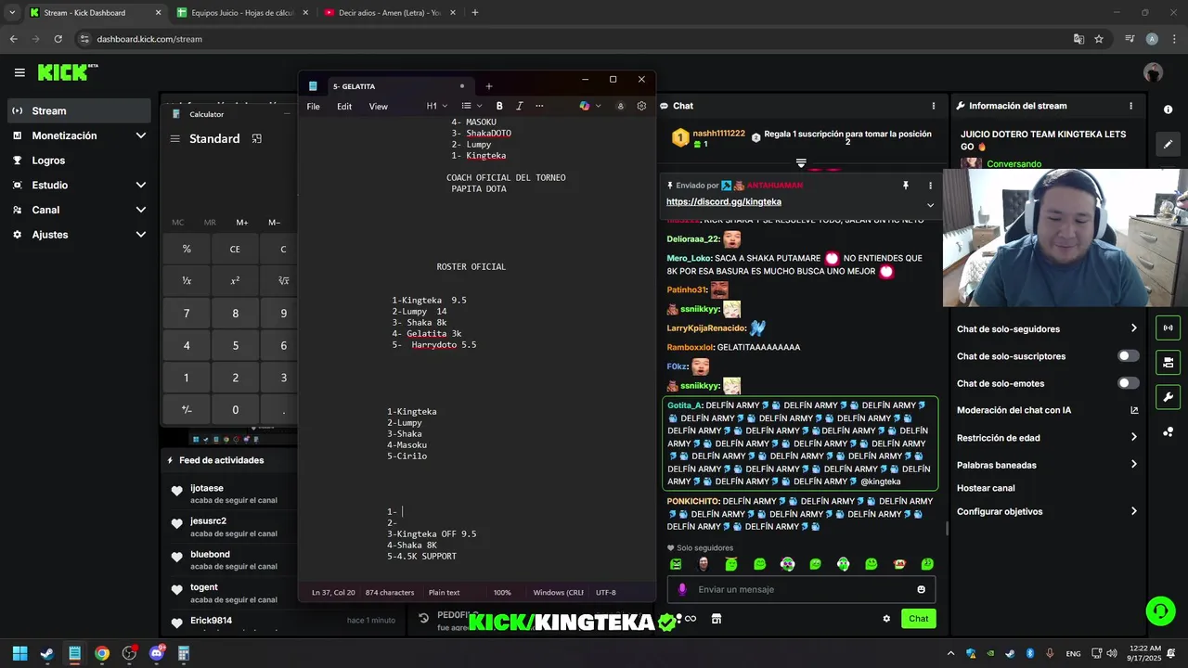Toggle italic formatting in Notepad
Image resolution: width=1188 pixels, height=668 pixels.
[519, 106]
